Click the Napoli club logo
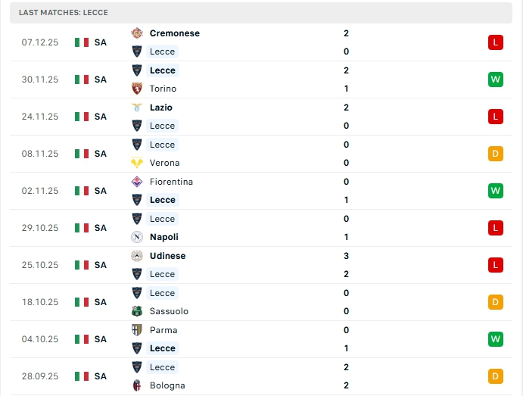 [x=137, y=237]
